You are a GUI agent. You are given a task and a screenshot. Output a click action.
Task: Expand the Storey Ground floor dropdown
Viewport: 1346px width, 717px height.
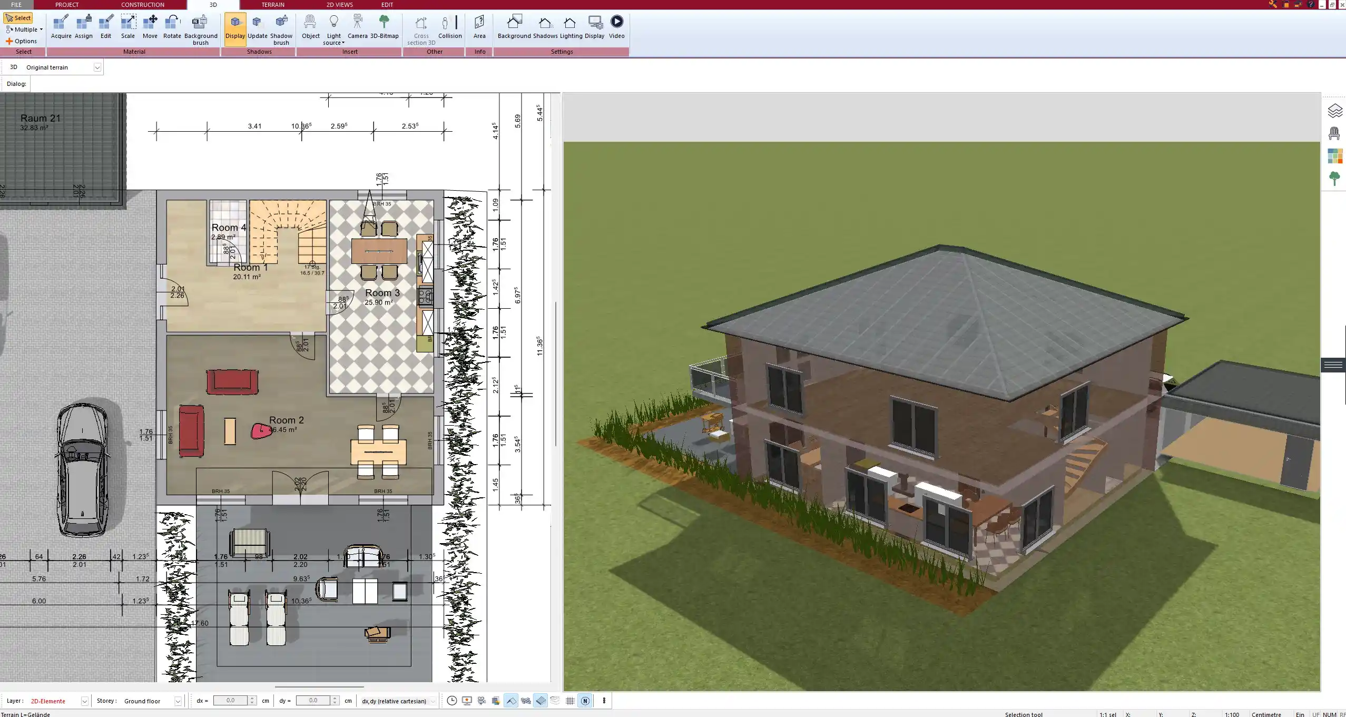[x=178, y=701]
